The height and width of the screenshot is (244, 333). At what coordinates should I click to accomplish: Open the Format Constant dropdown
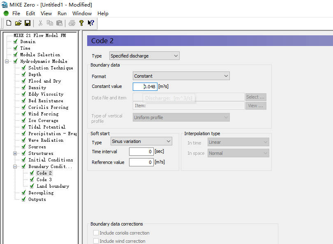pos(181,76)
